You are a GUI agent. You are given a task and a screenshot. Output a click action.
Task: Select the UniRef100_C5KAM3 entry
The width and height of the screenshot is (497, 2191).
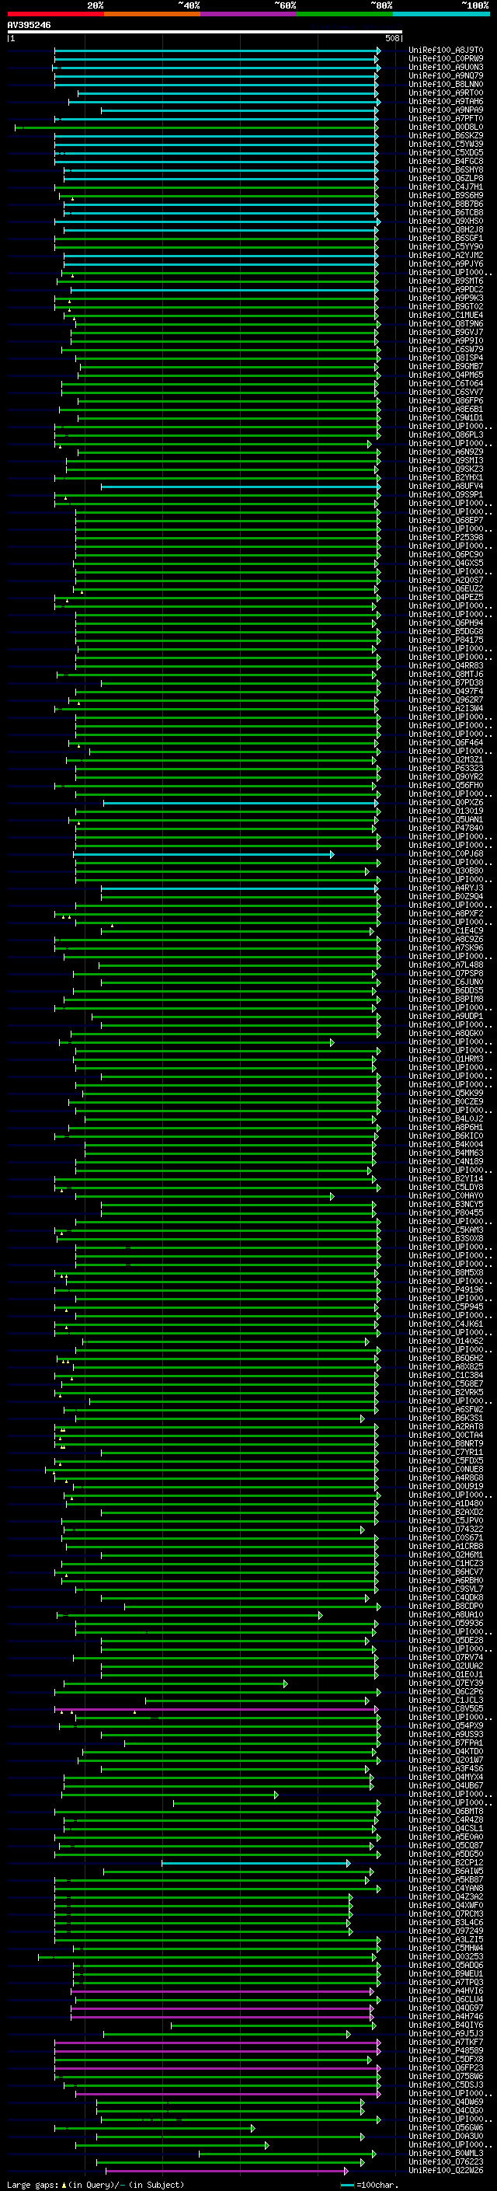(x=446, y=1230)
